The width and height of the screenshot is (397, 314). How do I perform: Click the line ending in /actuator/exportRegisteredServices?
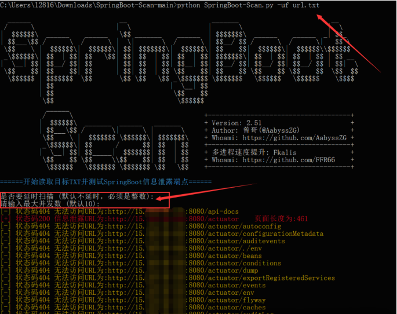click(x=167, y=278)
